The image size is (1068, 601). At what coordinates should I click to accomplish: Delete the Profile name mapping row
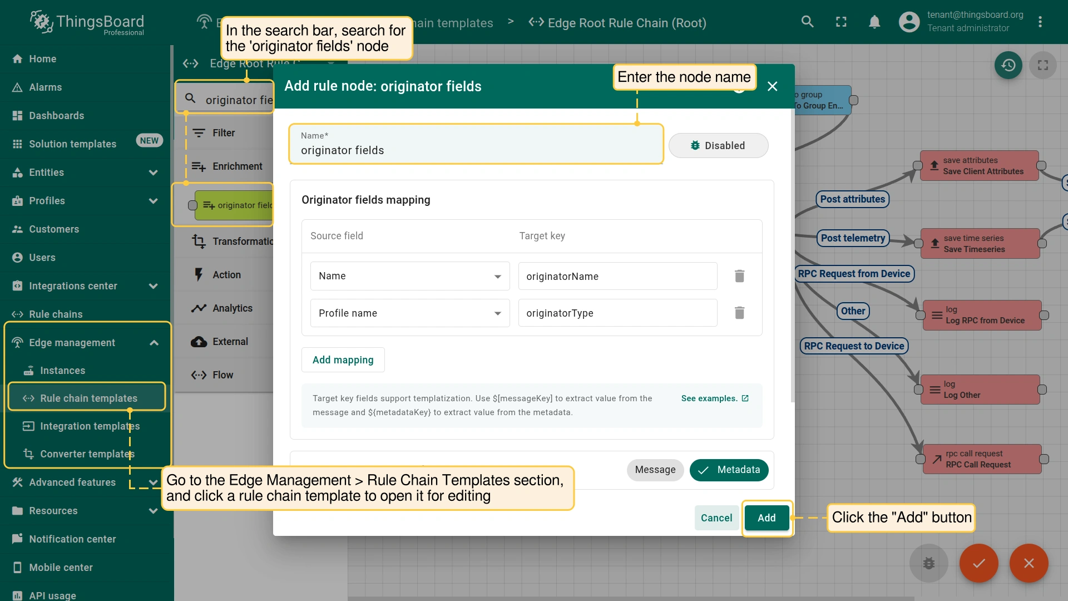click(x=739, y=313)
